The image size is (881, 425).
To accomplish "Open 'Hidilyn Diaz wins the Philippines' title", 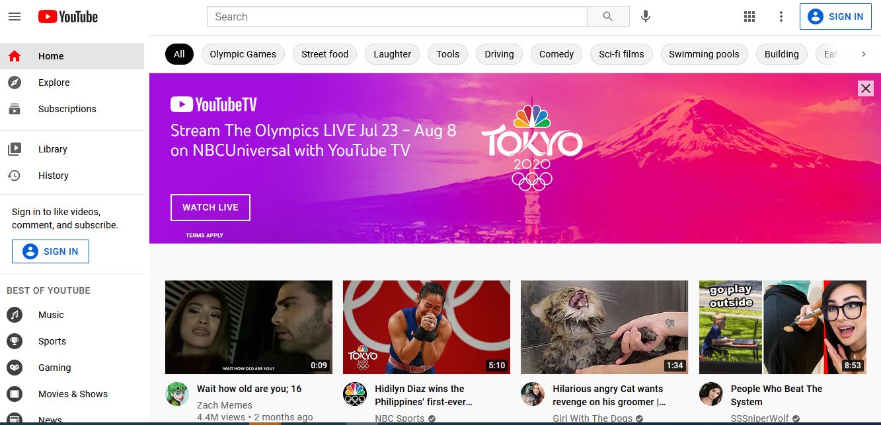I will point(424,395).
